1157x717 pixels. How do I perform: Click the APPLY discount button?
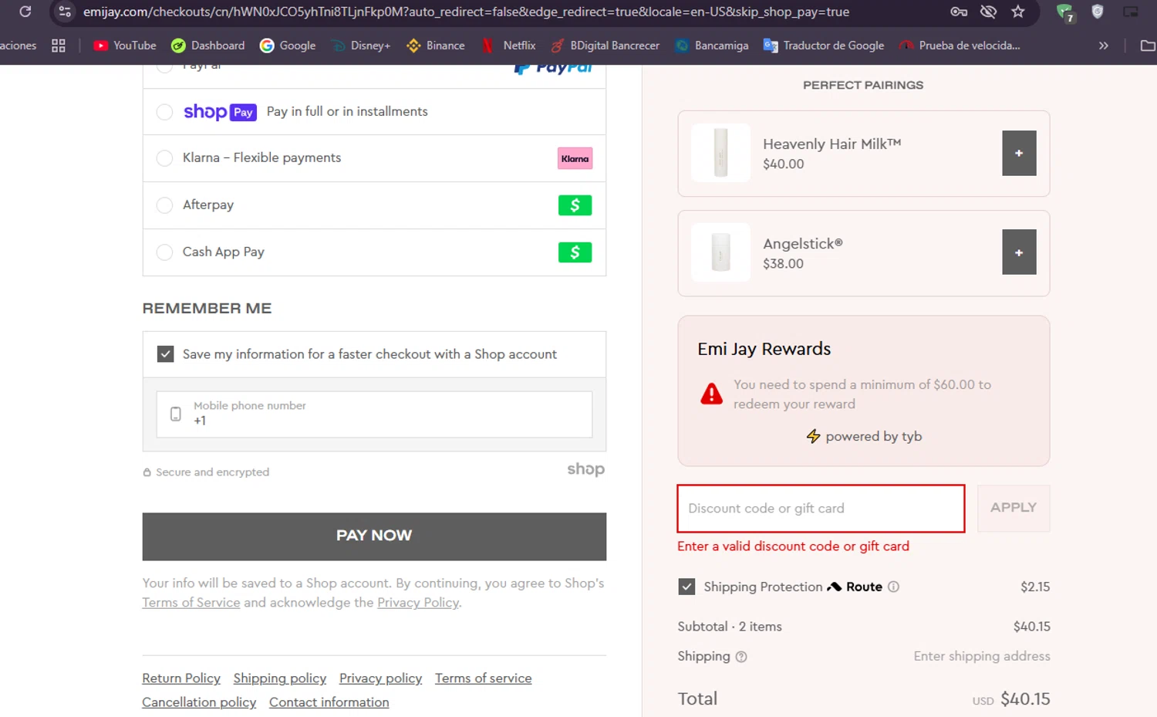pyautogui.click(x=1014, y=508)
